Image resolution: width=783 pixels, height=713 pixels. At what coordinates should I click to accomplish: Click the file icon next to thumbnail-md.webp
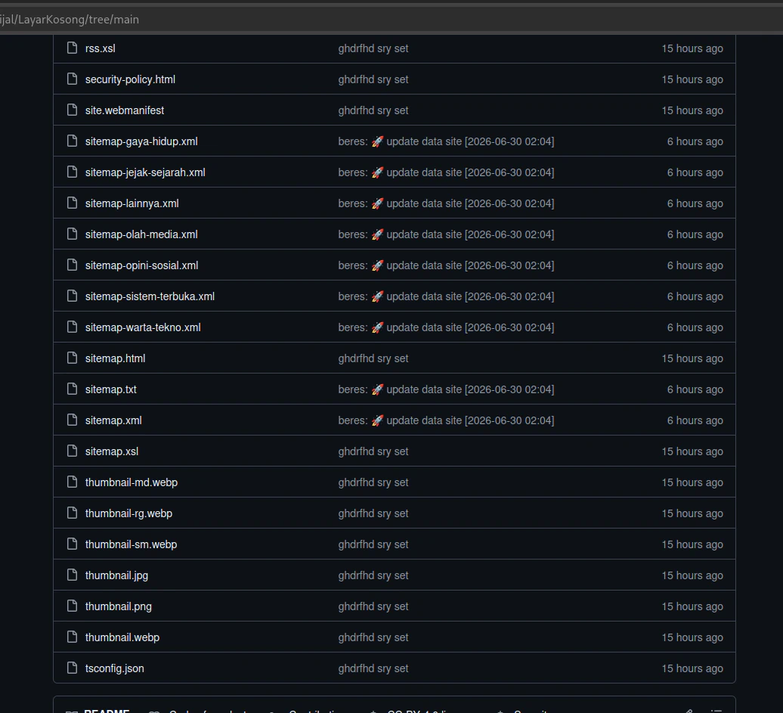pyautogui.click(x=72, y=482)
